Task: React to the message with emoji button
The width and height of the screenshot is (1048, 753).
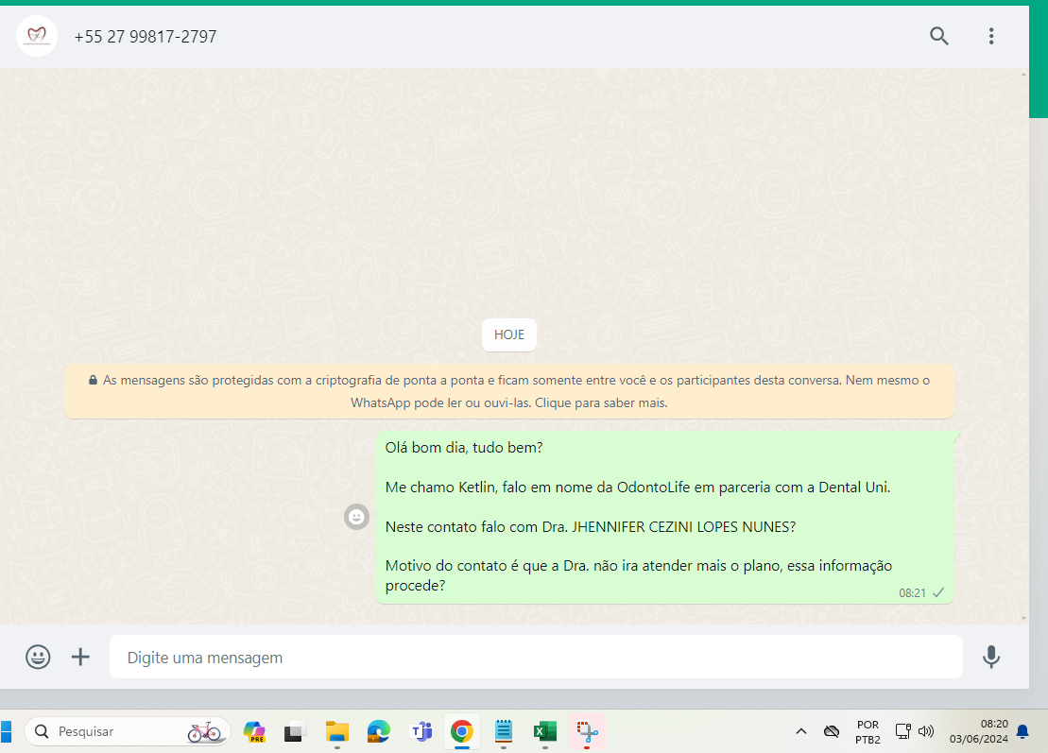Action: tap(357, 517)
